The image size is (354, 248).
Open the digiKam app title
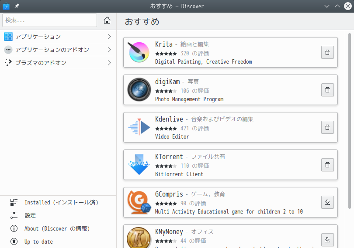pyautogui.click(x=167, y=82)
